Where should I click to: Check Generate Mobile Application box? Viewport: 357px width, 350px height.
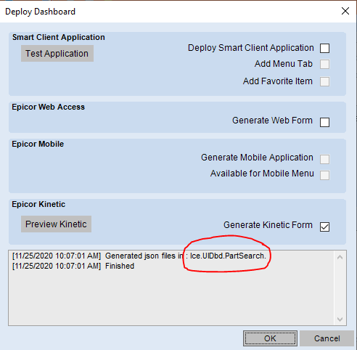pos(324,159)
